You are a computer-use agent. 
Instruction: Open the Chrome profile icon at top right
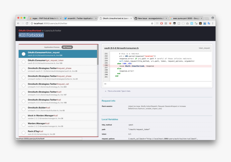point(213,18)
